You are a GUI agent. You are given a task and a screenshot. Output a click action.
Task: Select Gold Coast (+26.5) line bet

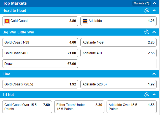tap(40, 84)
